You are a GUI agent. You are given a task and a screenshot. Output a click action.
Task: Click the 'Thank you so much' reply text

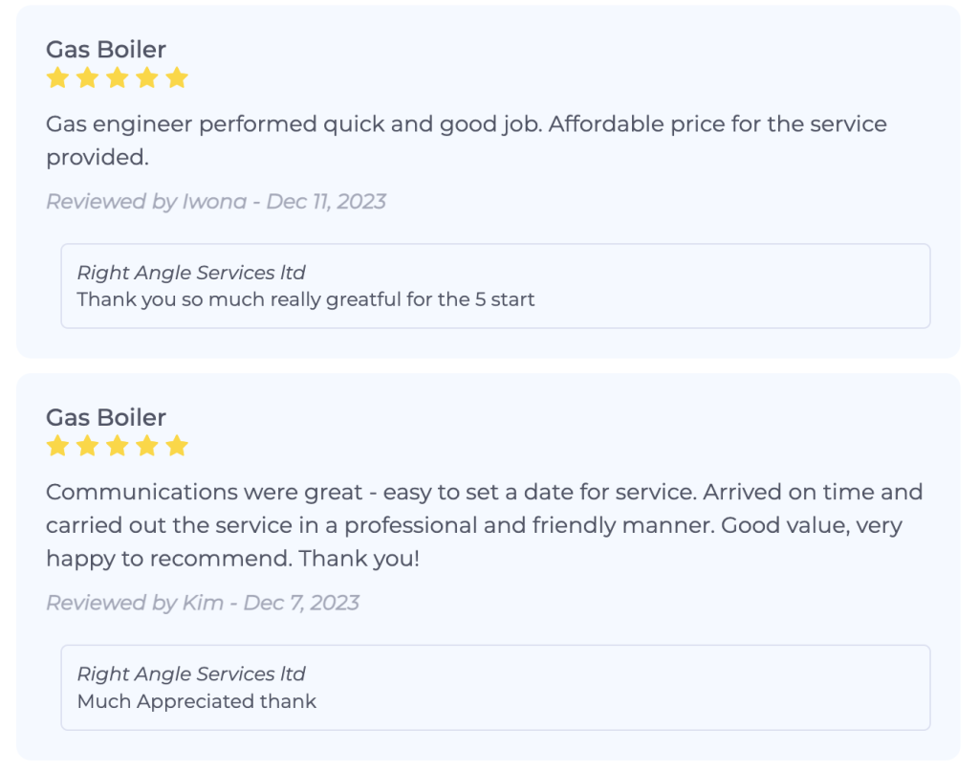[306, 299]
